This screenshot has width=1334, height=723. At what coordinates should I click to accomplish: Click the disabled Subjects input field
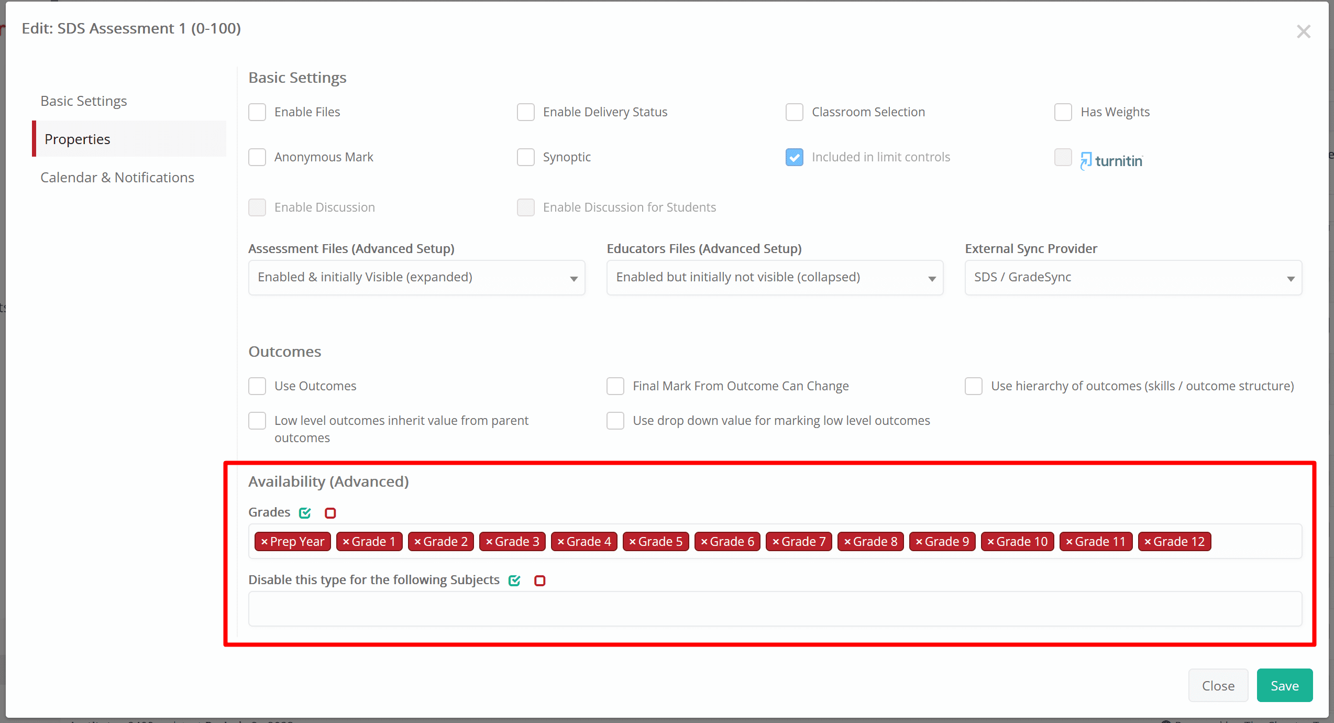(x=775, y=609)
